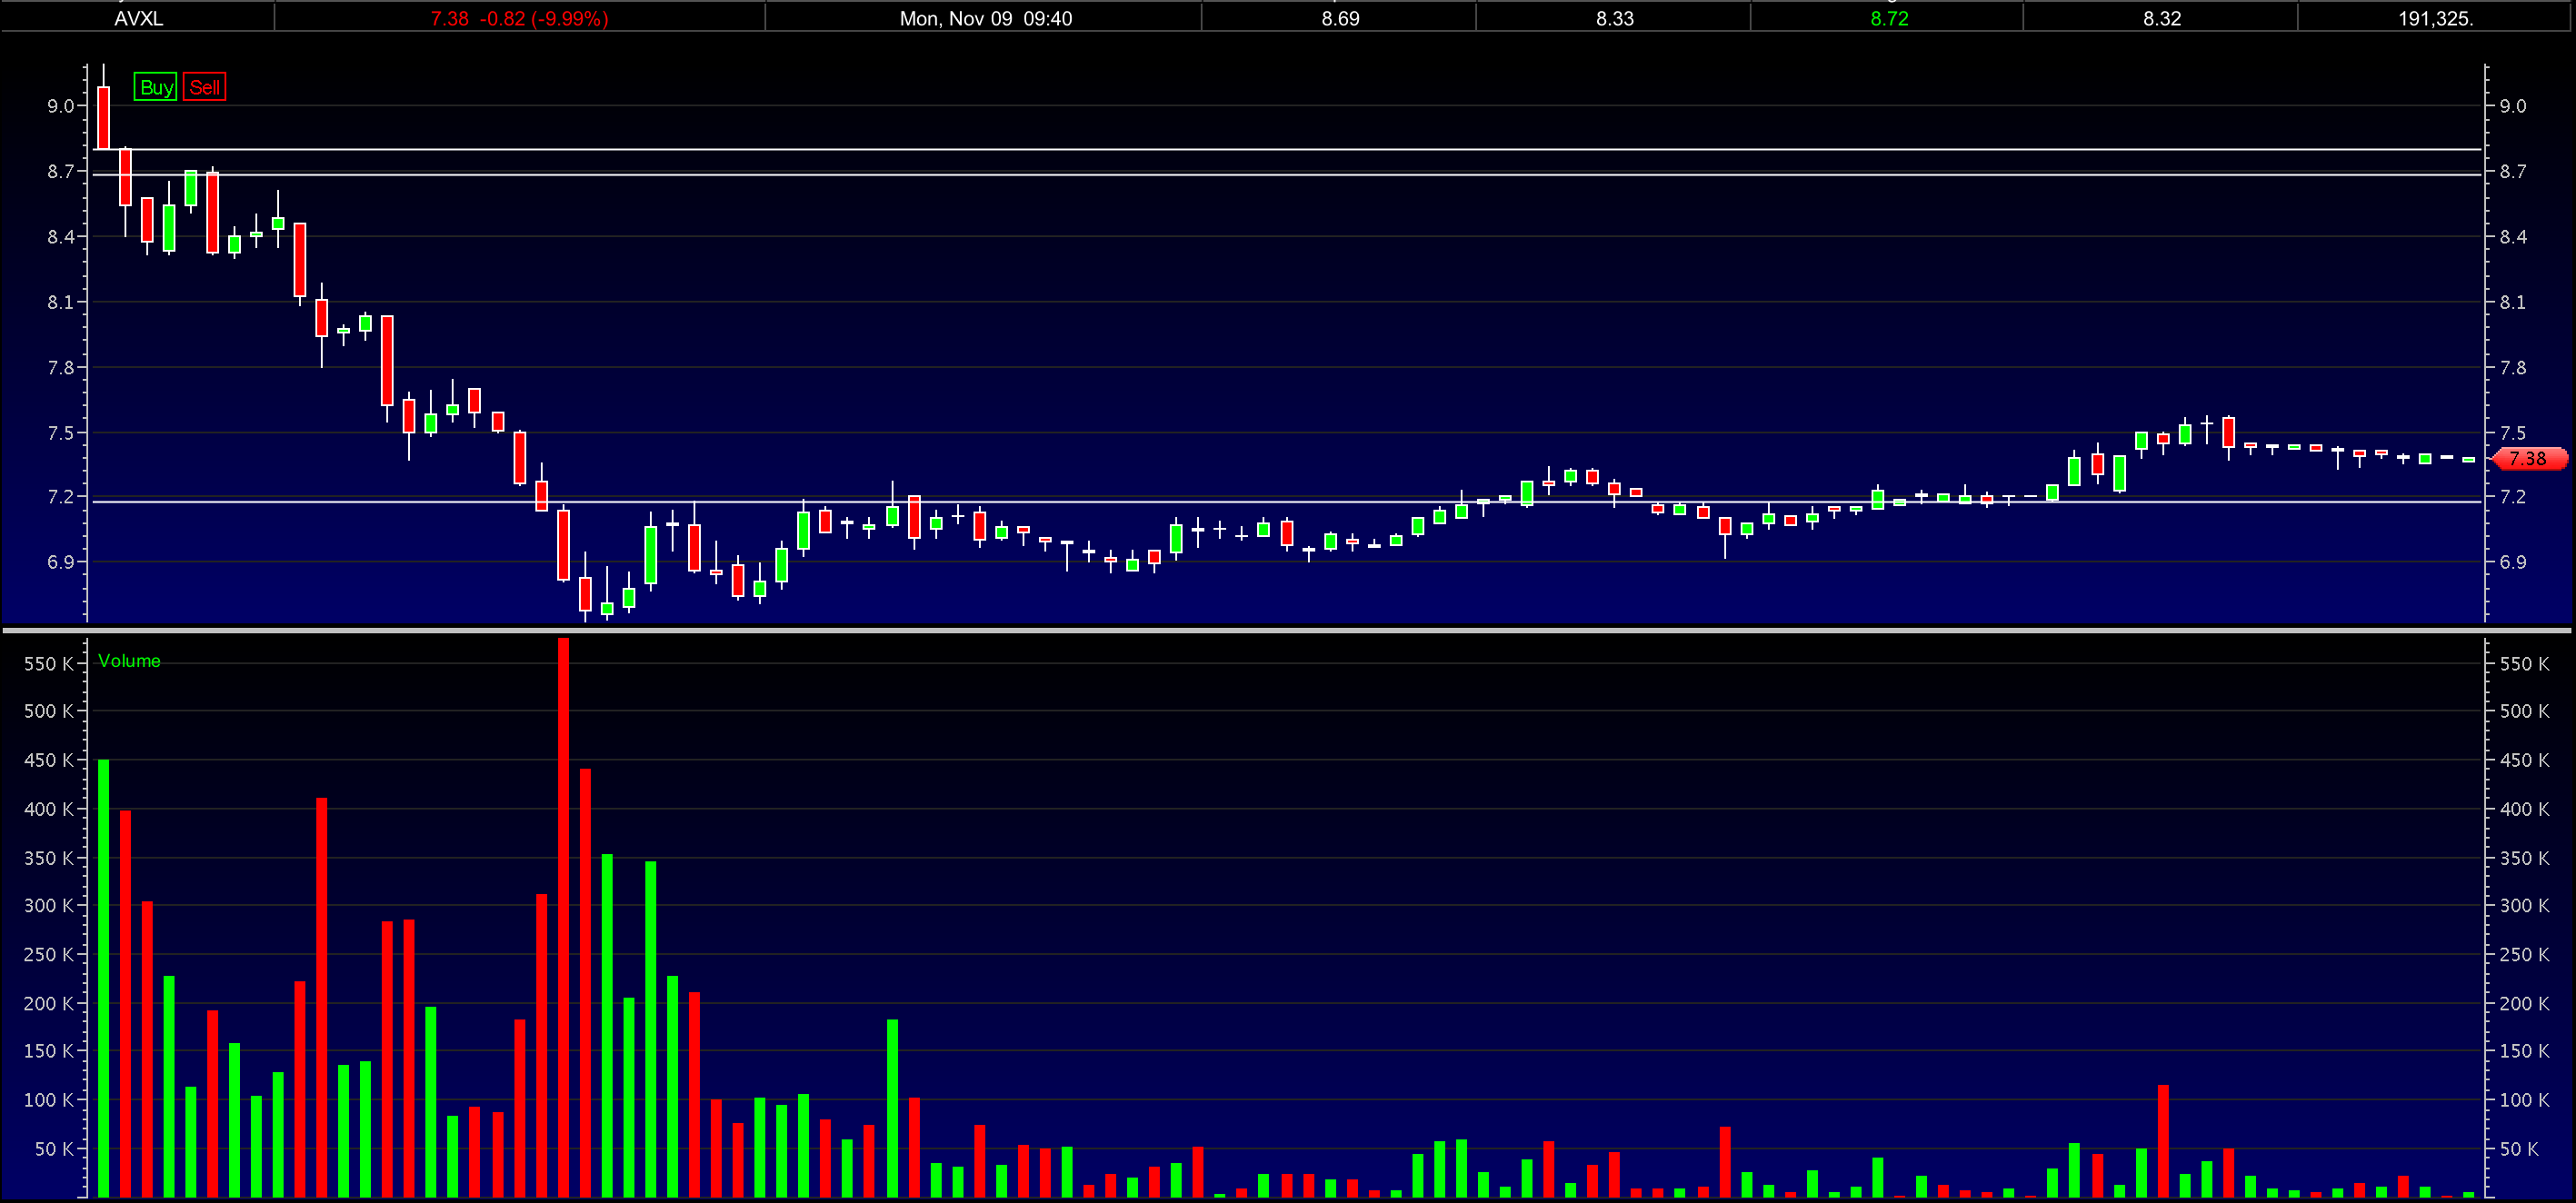Click the green Buy button
Image resolution: width=2576 pixels, height=1203 pixels.
[x=156, y=87]
